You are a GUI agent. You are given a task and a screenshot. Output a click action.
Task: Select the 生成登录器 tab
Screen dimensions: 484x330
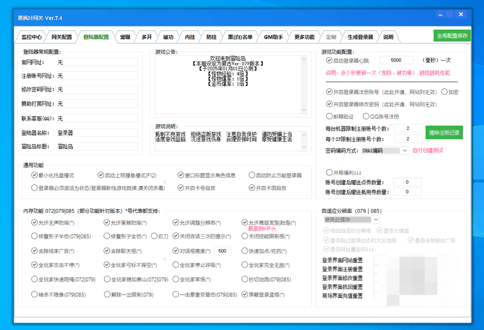point(360,37)
